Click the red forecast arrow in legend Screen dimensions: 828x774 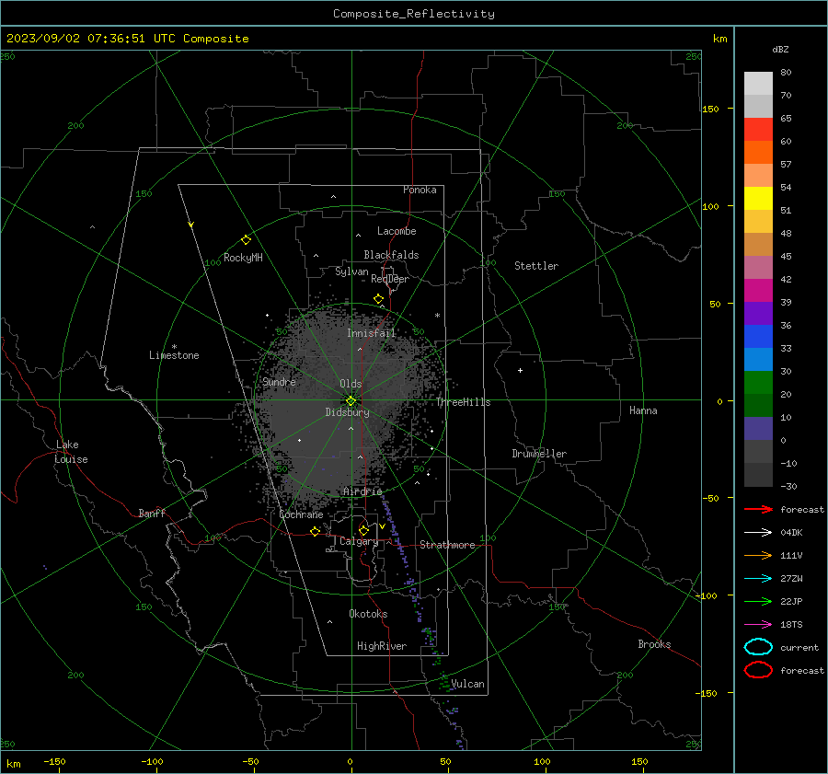pyautogui.click(x=758, y=509)
